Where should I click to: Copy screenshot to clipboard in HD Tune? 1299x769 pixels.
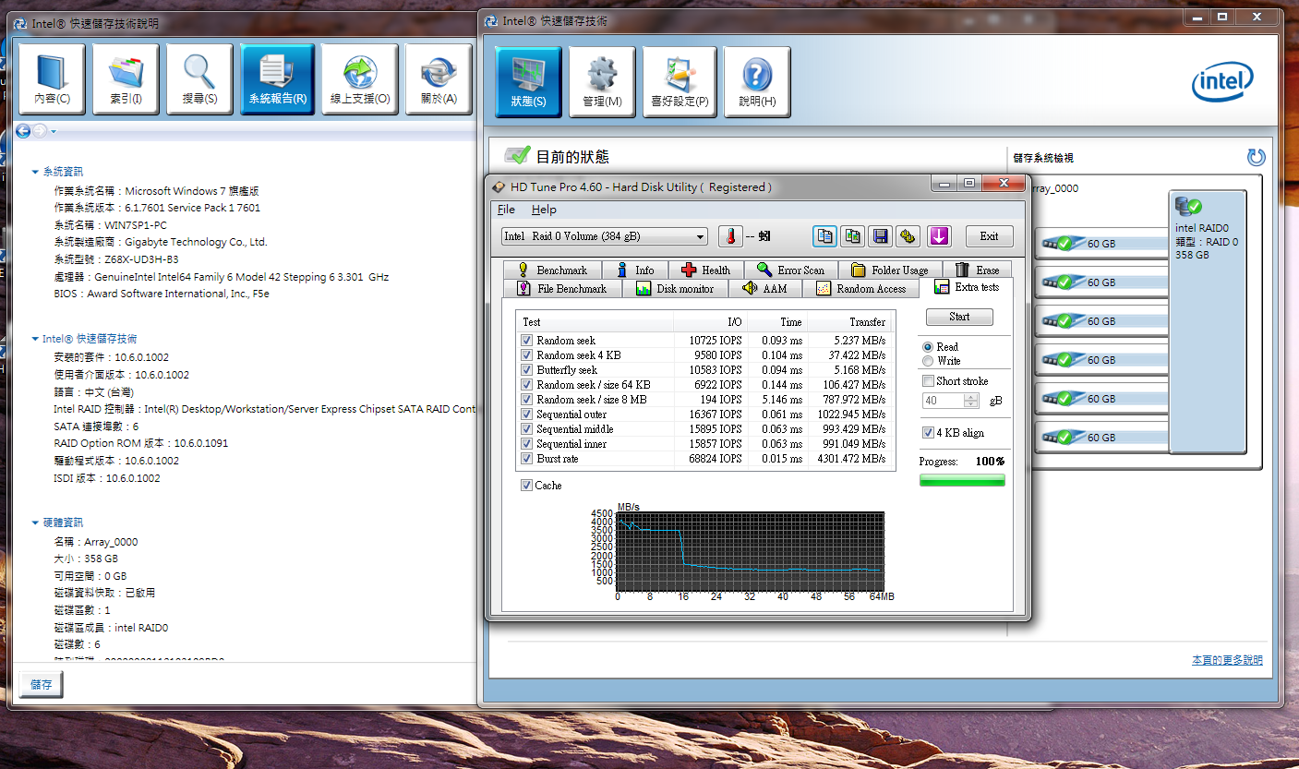click(853, 236)
